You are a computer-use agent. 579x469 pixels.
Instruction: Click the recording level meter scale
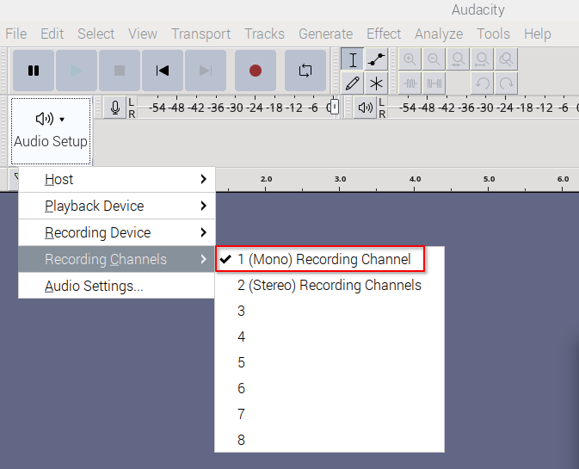pos(237,108)
